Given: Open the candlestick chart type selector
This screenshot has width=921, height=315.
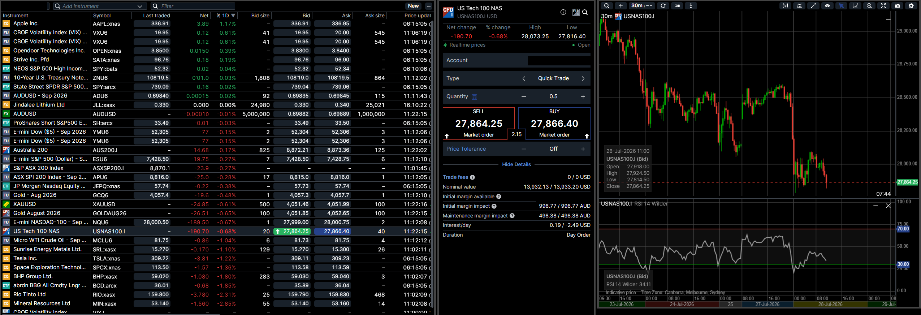Looking at the screenshot, I should 786,6.
